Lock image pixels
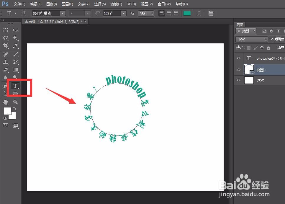The width and height of the screenshot is (285, 204). tap(255, 48)
